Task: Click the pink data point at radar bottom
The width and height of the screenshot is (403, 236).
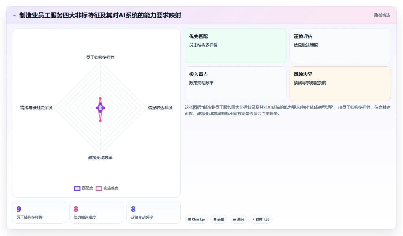Action: 100,121
